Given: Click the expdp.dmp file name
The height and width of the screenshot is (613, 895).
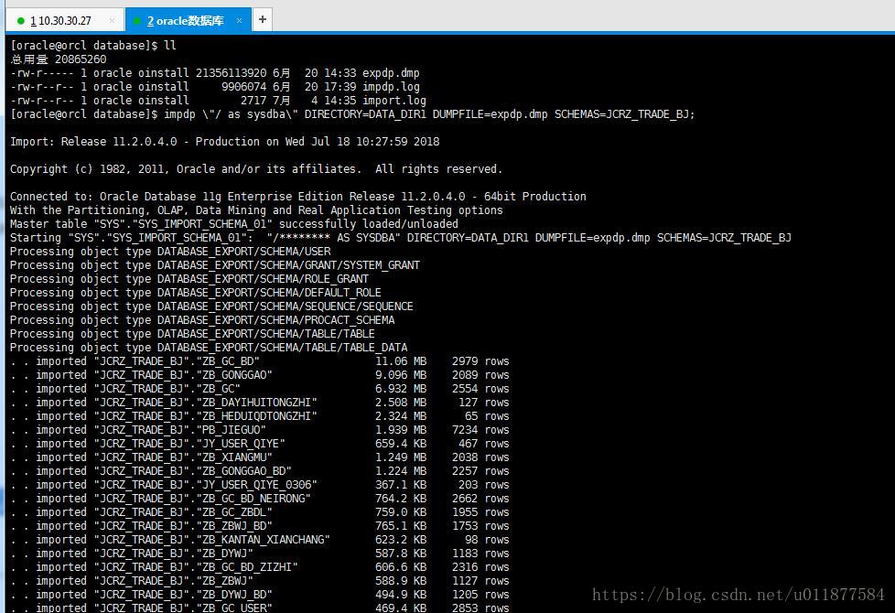Looking at the screenshot, I should pyautogui.click(x=391, y=73).
